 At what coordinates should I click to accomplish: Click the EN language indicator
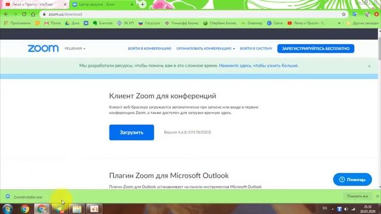pos(324,209)
